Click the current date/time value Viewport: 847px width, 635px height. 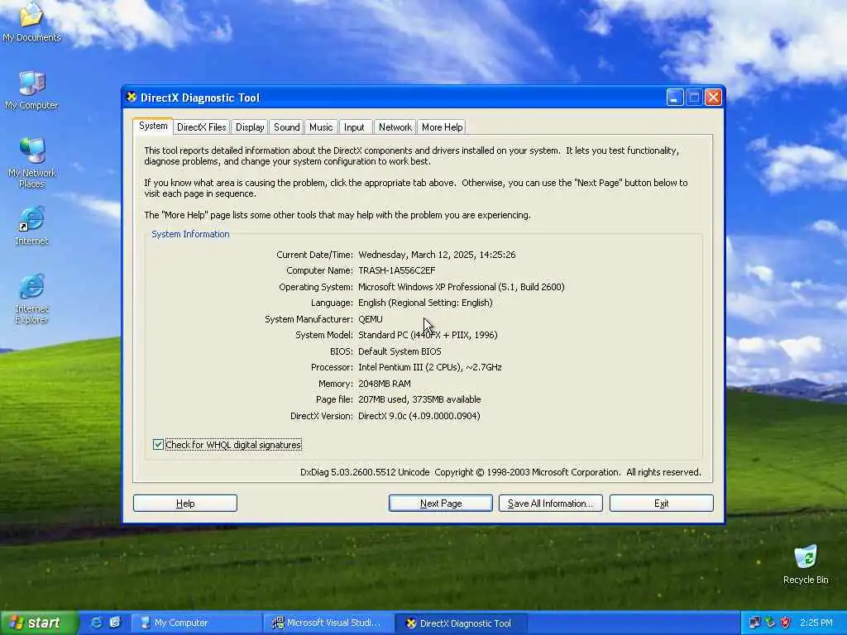(437, 255)
